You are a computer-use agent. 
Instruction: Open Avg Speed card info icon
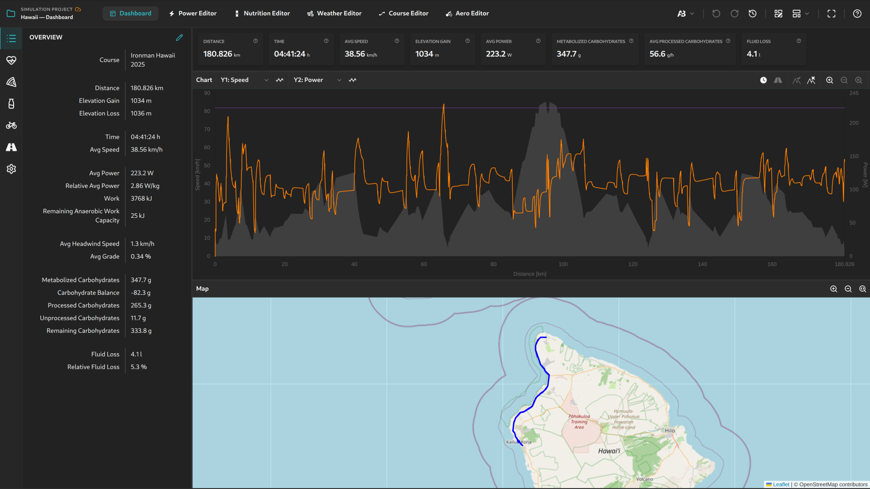[397, 41]
